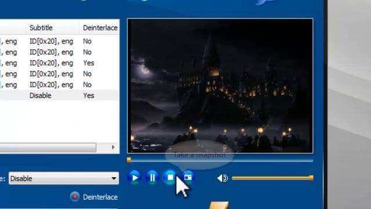Click the scroll right arrow of the list

click(x=113, y=147)
